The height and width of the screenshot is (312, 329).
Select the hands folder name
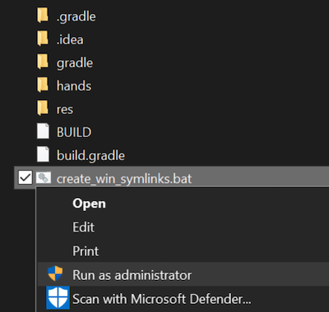coord(74,85)
